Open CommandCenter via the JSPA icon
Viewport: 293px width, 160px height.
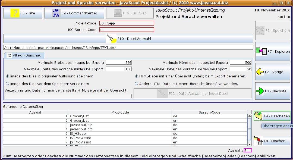[x=56, y=13]
